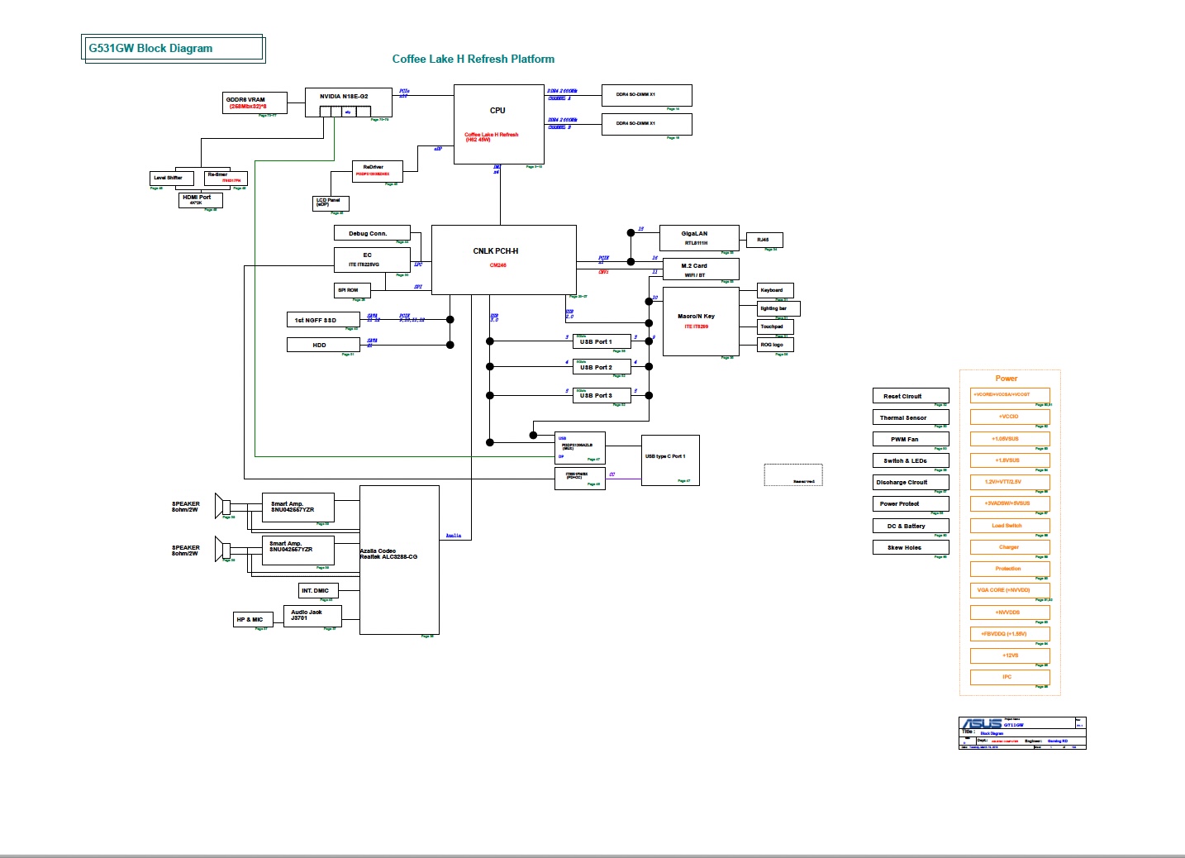Viewport: 1185px width, 858px height.
Task: Click the Channel A DDR4 SO-DIMM block
Action: 647,95
